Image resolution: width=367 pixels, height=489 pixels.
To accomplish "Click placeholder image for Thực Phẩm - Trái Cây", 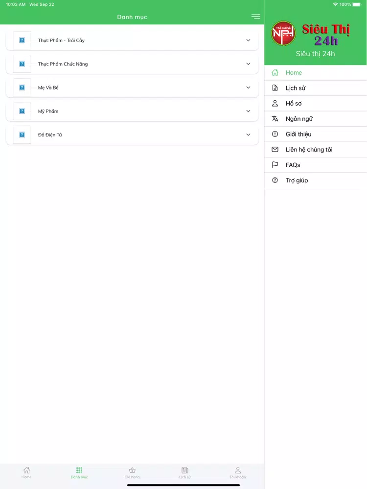I will click(22, 40).
